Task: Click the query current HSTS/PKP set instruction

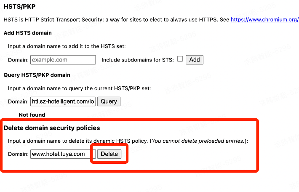Action: coord(79,88)
